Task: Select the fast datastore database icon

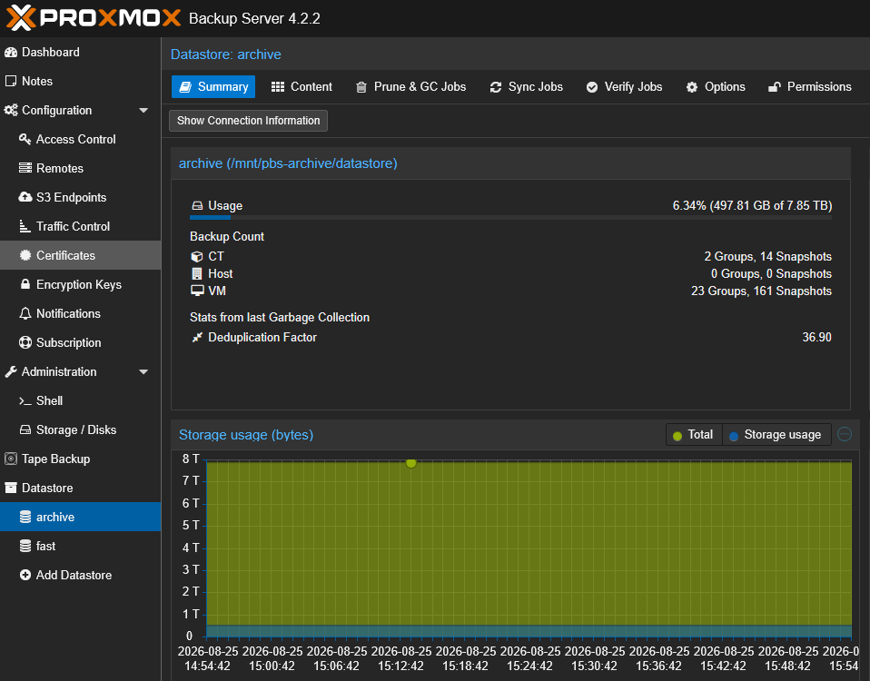Action: coord(25,547)
